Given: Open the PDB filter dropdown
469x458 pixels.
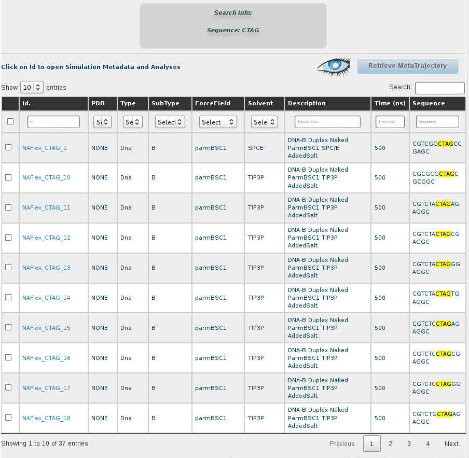Looking at the screenshot, I should coord(102,122).
